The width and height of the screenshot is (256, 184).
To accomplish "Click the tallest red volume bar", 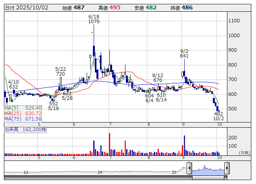I will [109, 144].
